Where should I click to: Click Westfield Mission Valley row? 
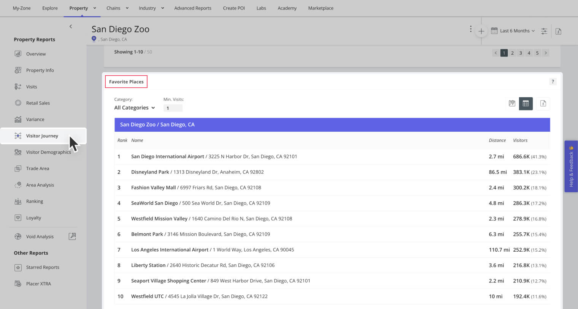(332, 219)
